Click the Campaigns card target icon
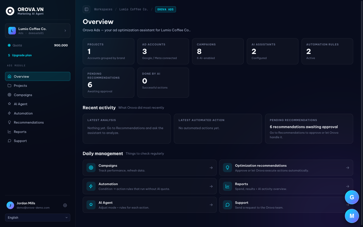Screen dimensions: 363x227 coord(91,168)
